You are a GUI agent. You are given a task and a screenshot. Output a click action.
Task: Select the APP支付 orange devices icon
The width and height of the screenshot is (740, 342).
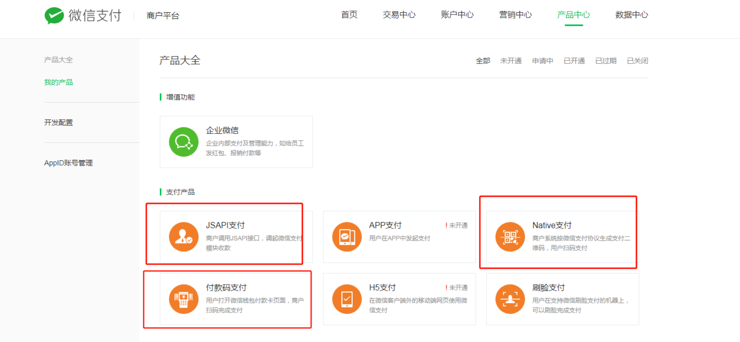(347, 237)
